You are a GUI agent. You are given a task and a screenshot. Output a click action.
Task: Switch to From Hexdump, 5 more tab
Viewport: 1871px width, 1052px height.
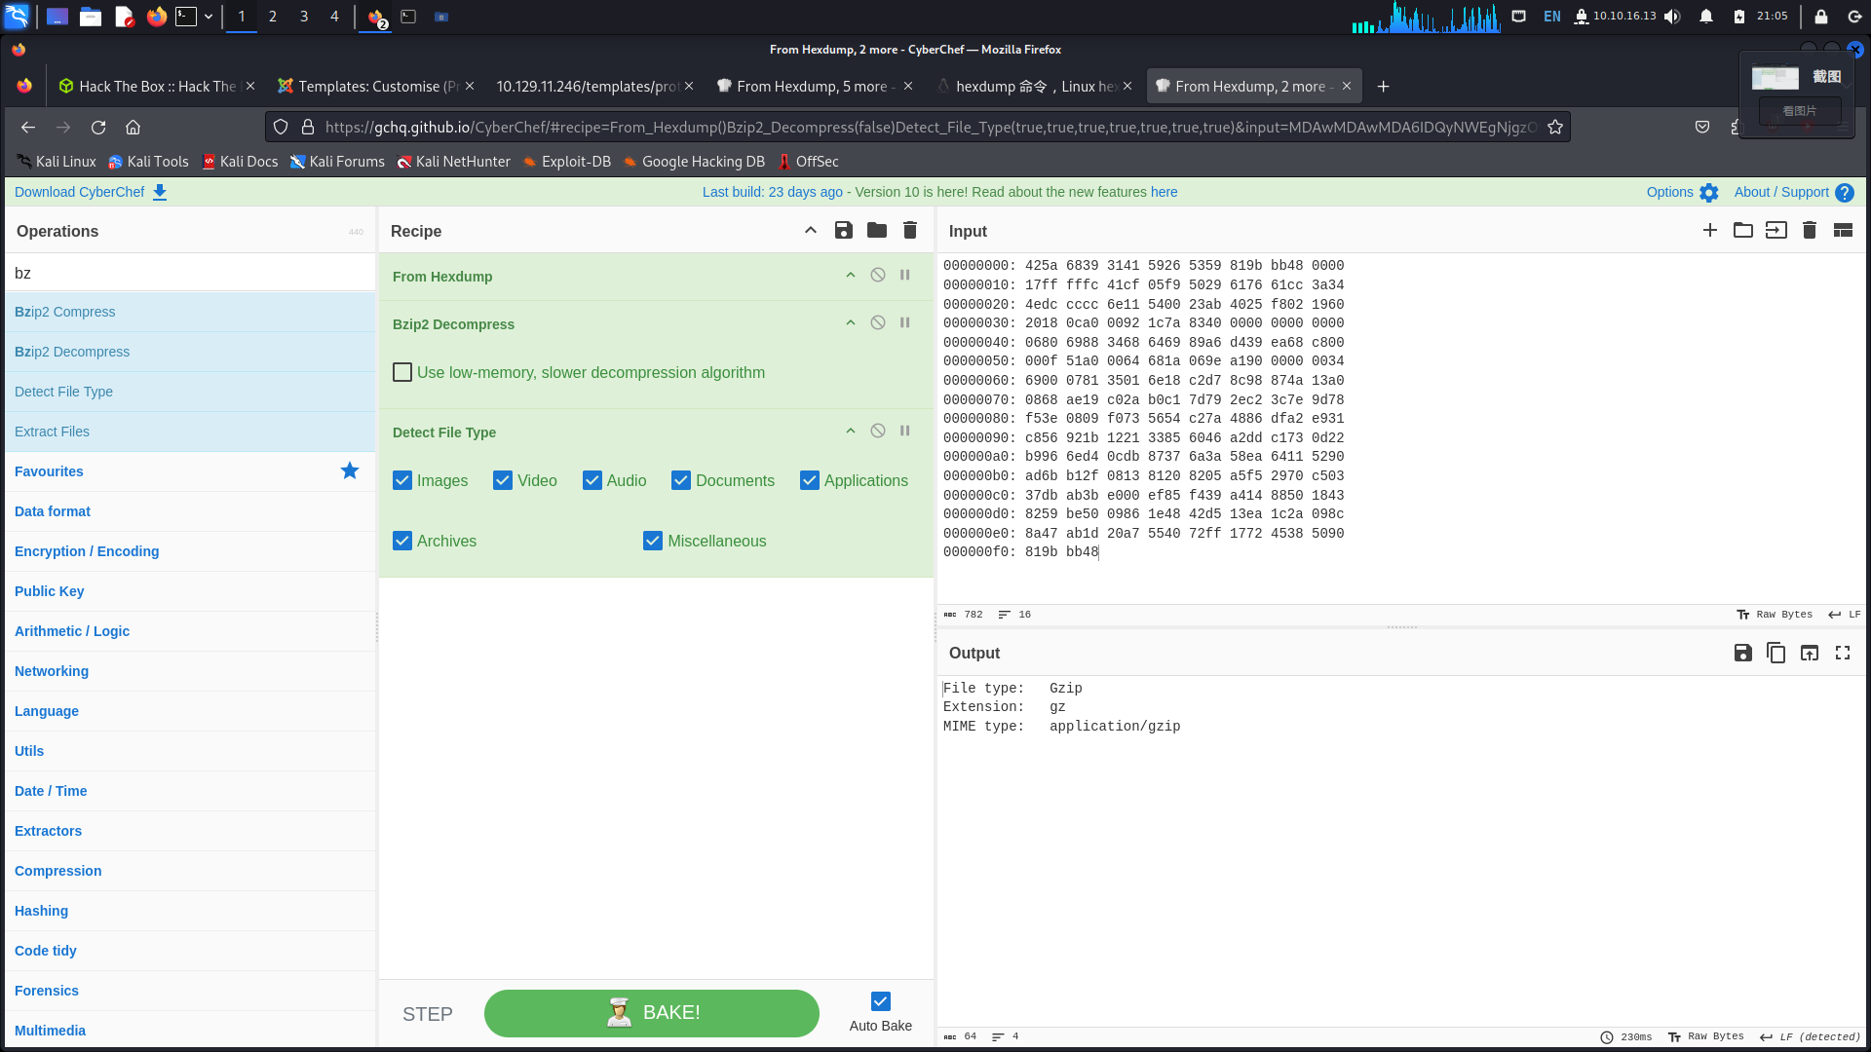point(814,87)
